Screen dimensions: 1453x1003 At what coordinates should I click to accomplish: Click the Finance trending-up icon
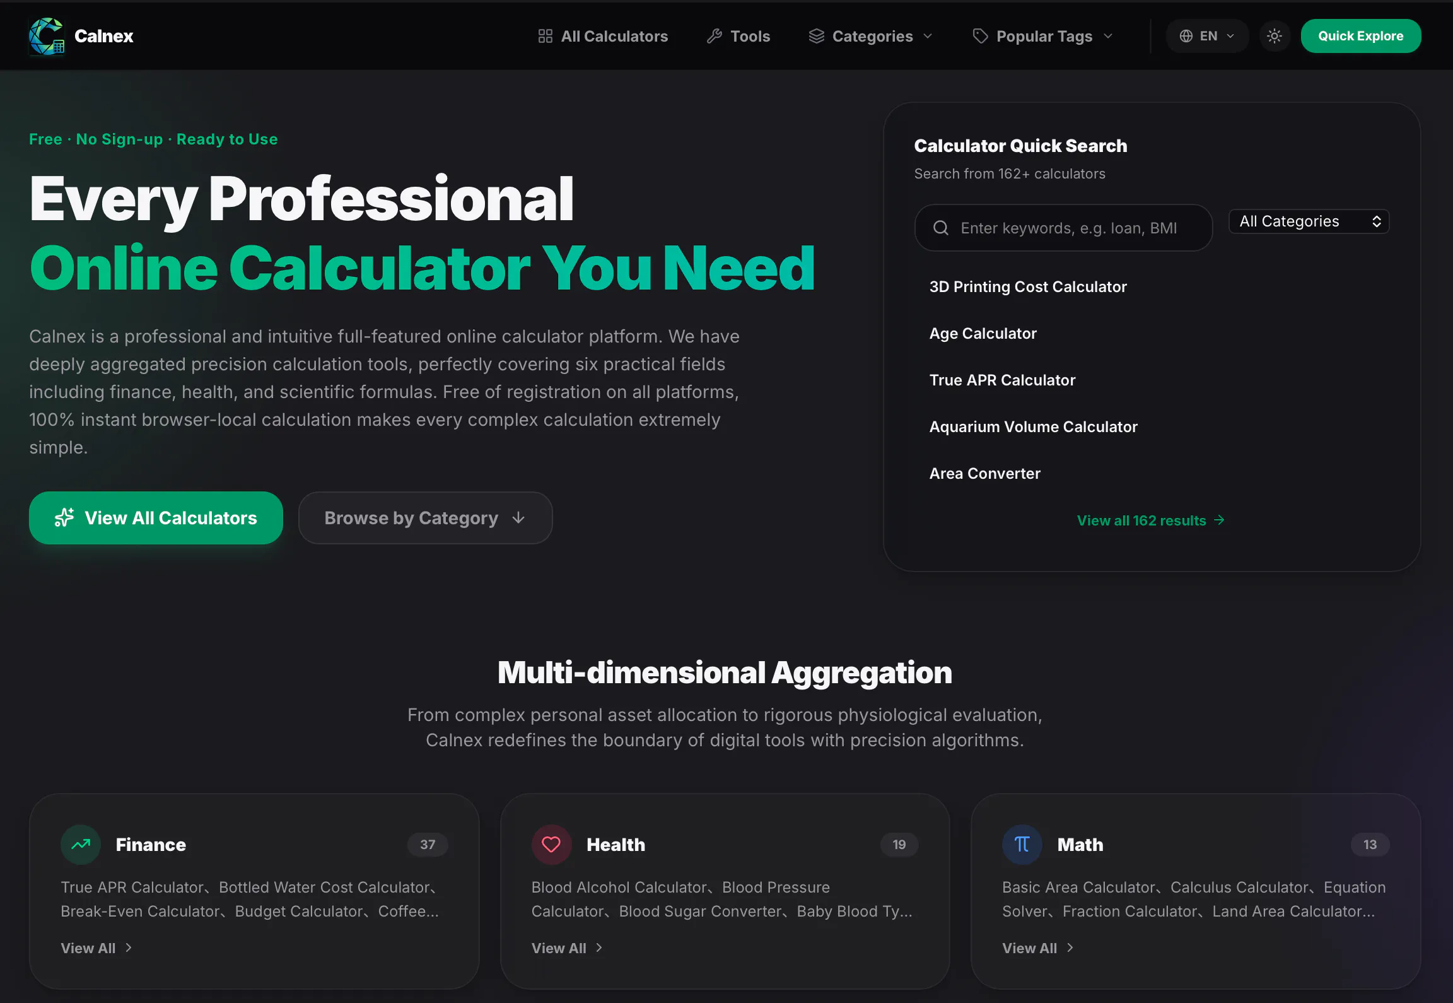tap(81, 844)
